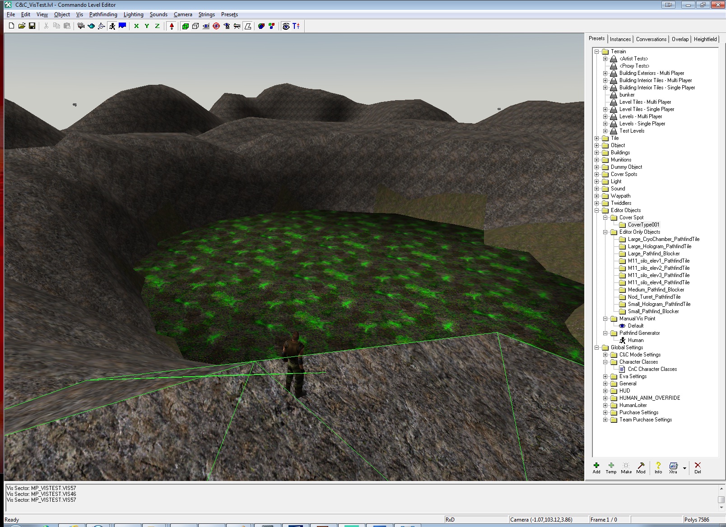Click the Del red X preset icon
The image size is (726, 527).
click(698, 467)
